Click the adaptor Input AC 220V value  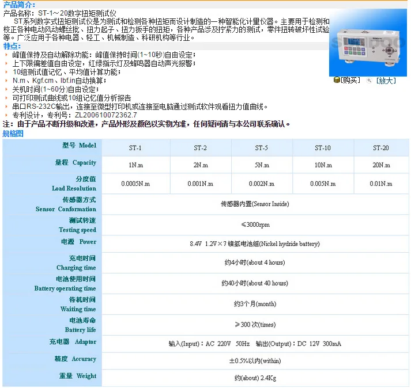point(255,344)
